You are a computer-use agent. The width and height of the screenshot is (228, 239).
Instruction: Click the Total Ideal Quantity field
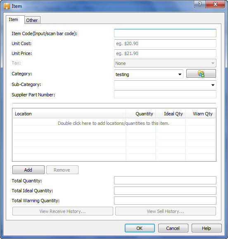click(x=165, y=191)
